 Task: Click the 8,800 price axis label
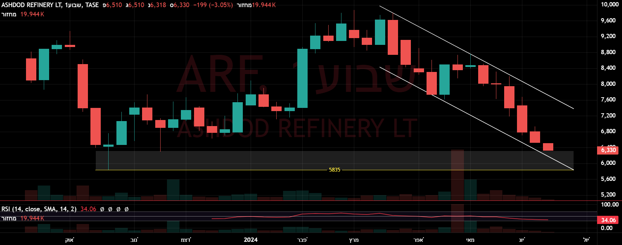coord(608,52)
